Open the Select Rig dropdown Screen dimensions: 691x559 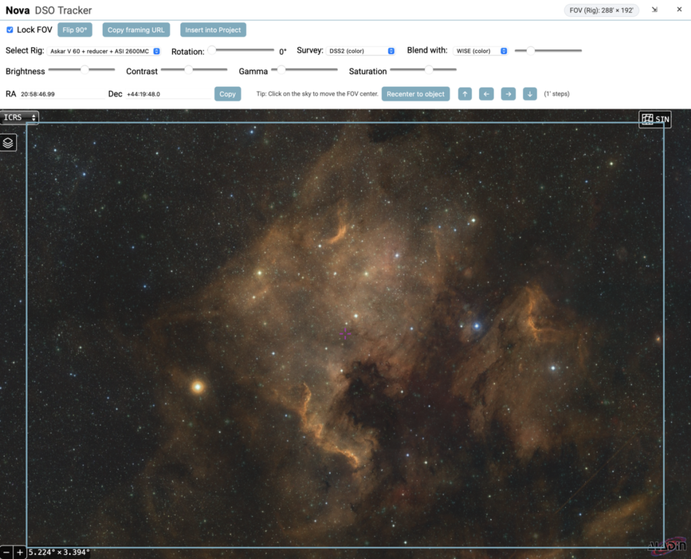(x=105, y=51)
